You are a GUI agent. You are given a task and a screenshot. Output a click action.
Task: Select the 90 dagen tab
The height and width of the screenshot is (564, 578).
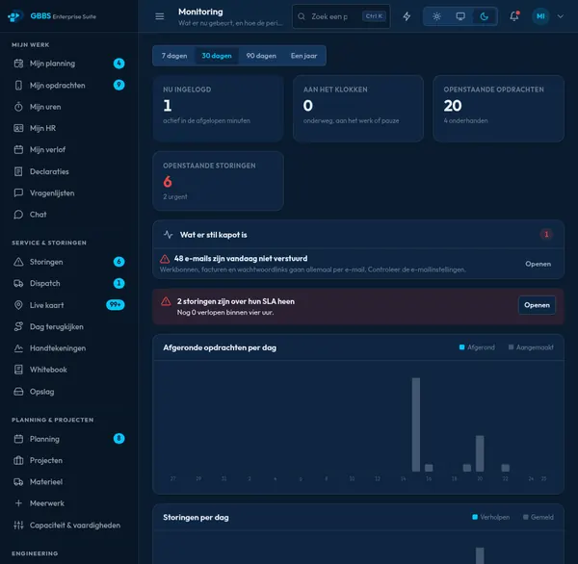tap(261, 56)
